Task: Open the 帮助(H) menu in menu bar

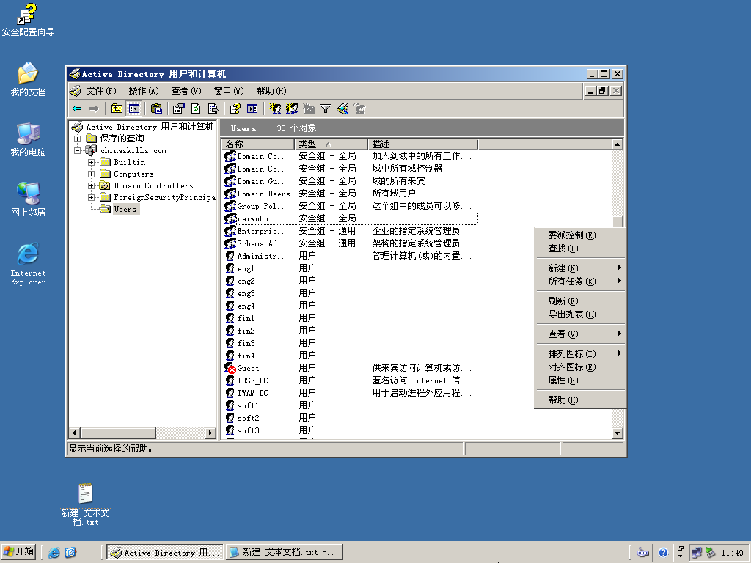Action: pyautogui.click(x=271, y=91)
